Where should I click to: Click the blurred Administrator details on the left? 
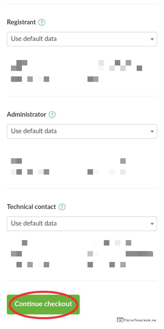click(x=30, y=167)
